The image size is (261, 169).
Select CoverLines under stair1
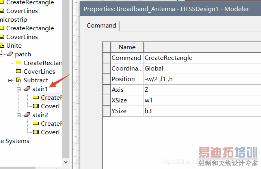(x=51, y=106)
